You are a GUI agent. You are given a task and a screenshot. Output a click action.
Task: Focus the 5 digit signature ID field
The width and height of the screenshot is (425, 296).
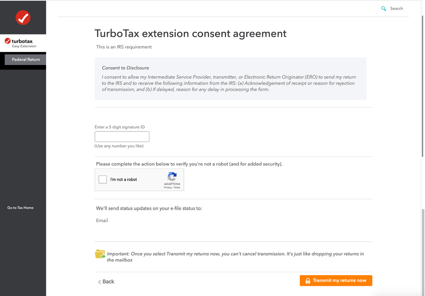tap(122, 137)
